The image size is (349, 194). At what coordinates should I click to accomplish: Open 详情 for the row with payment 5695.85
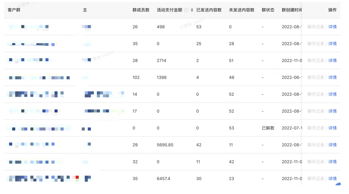point(332,145)
